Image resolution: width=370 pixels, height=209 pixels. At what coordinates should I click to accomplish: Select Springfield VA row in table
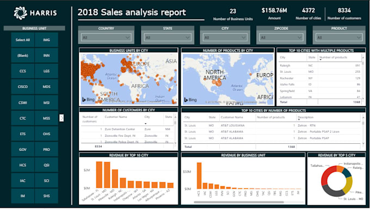320,91
